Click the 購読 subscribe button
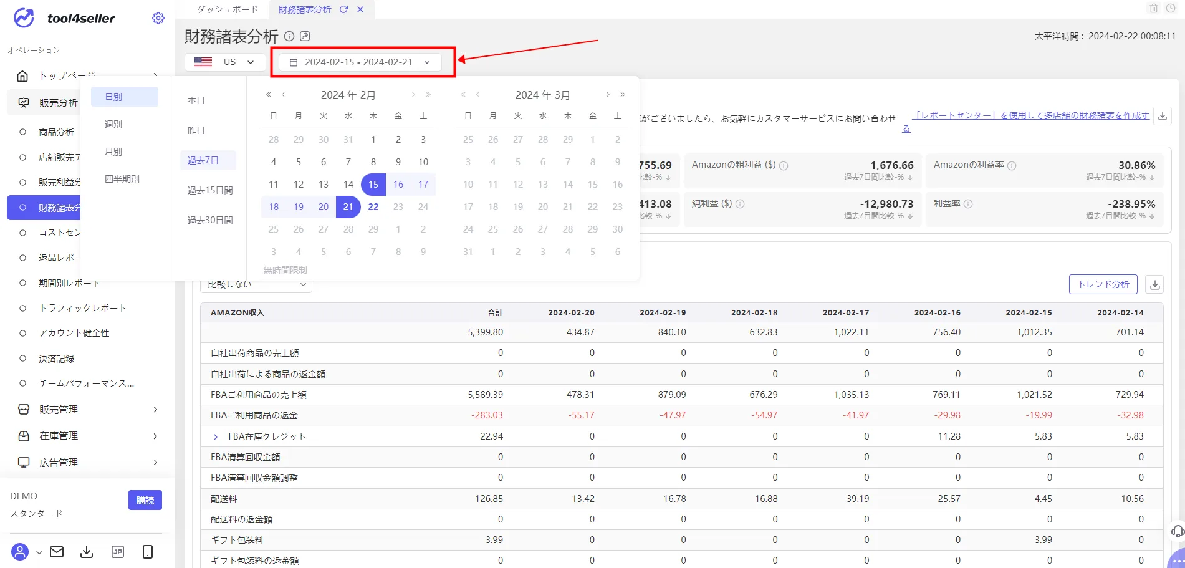 pyautogui.click(x=145, y=500)
